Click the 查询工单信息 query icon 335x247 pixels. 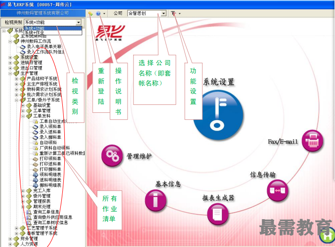29,212
